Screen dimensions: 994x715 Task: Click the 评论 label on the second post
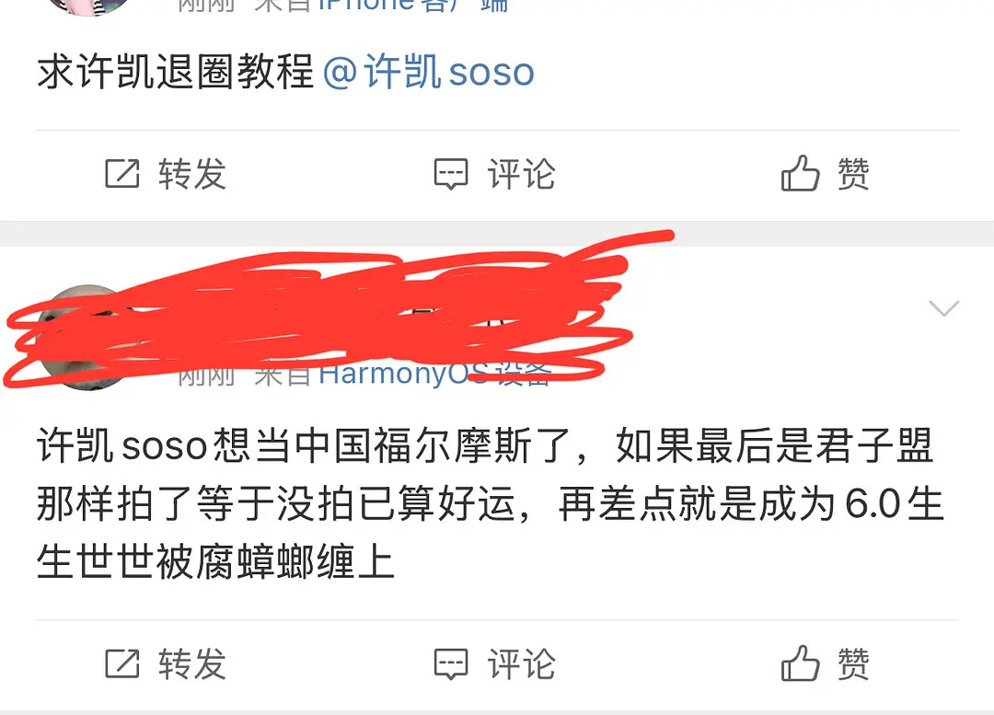coord(522,664)
